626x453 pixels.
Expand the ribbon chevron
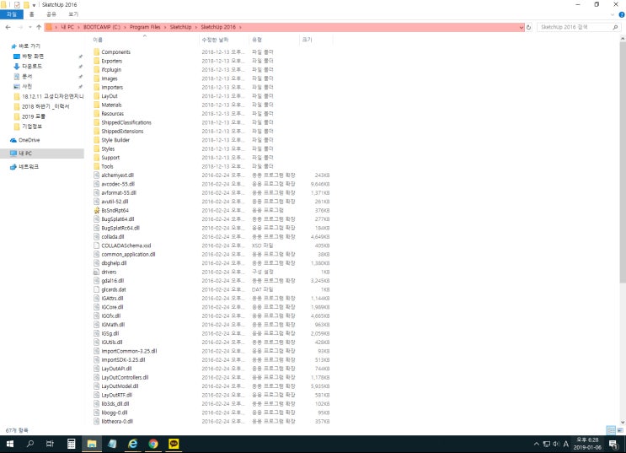click(613, 14)
